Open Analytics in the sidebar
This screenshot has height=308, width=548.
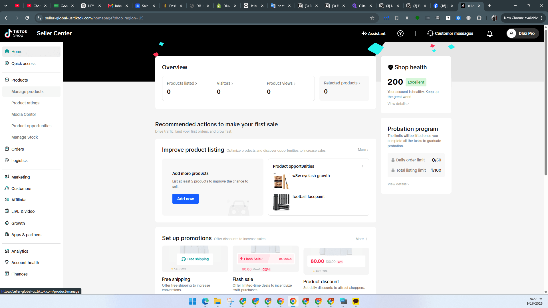click(x=31, y=251)
